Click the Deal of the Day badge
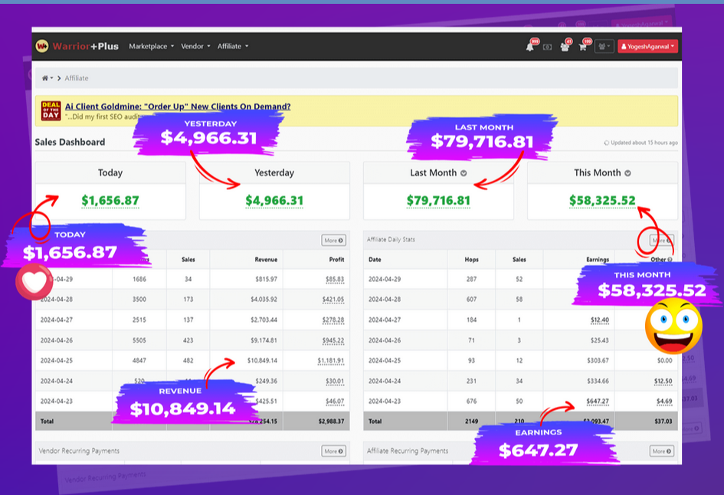724x495 pixels. pos(51,111)
